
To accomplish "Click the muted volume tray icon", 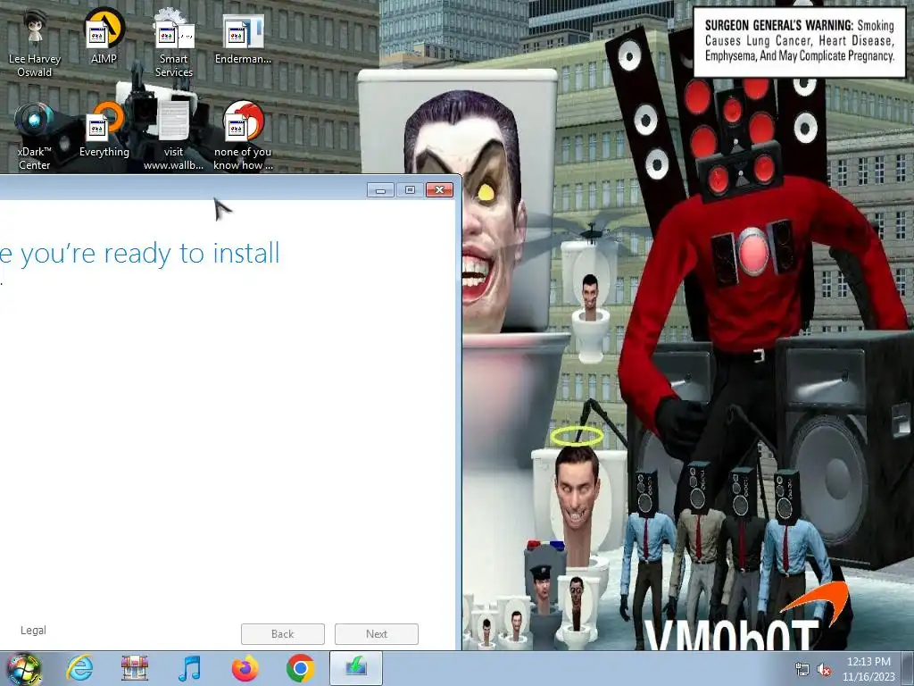I will pos(824,670).
